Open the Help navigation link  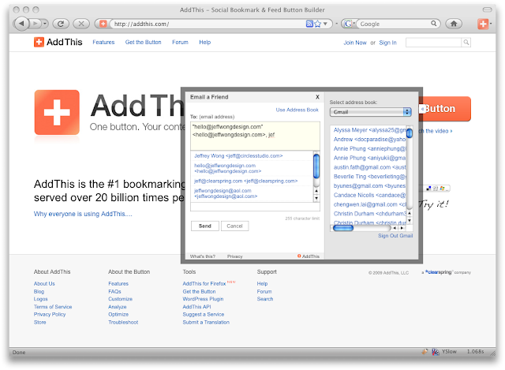tap(205, 42)
